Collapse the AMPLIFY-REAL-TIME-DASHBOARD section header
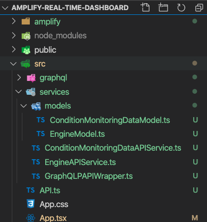 [5, 8]
